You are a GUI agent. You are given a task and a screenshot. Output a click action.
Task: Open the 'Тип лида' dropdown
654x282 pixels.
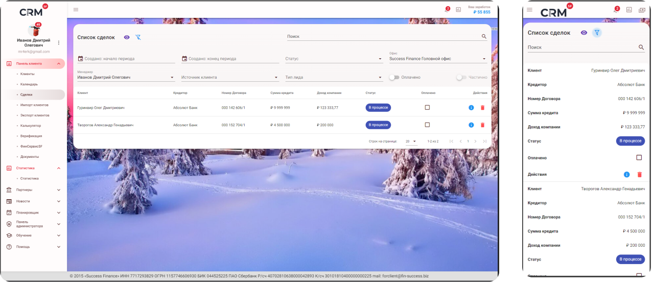[x=334, y=77]
